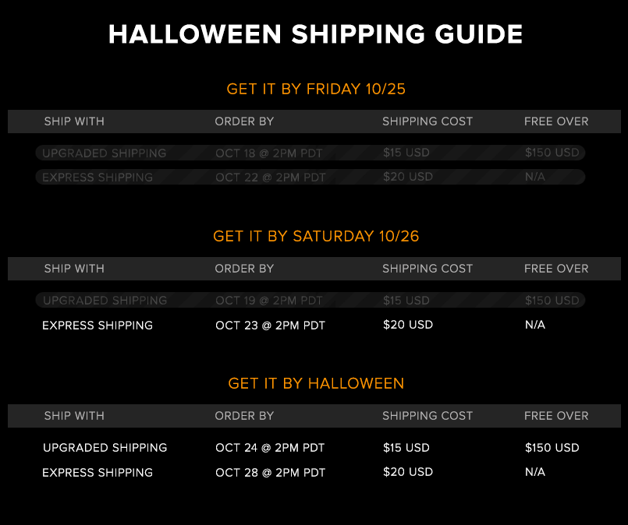Click $15 USD cost in the Halloween section
This screenshot has width=628, height=525.
(406, 447)
